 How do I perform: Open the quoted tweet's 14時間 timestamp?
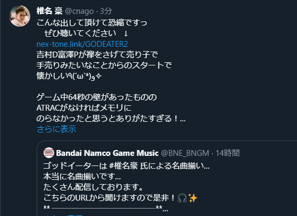227,153
